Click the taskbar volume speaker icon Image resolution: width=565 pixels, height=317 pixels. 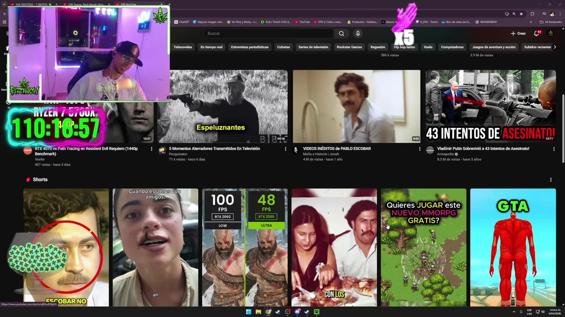542,312
